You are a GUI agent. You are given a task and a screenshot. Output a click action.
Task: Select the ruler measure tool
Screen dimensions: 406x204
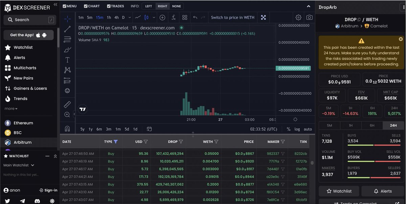click(x=67, y=105)
